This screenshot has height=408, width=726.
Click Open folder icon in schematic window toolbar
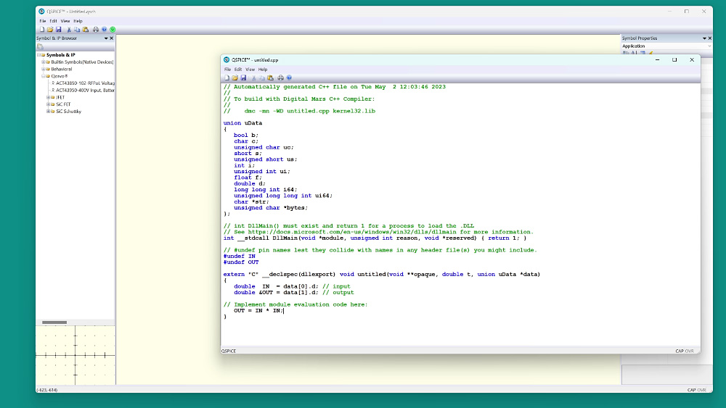point(50,30)
